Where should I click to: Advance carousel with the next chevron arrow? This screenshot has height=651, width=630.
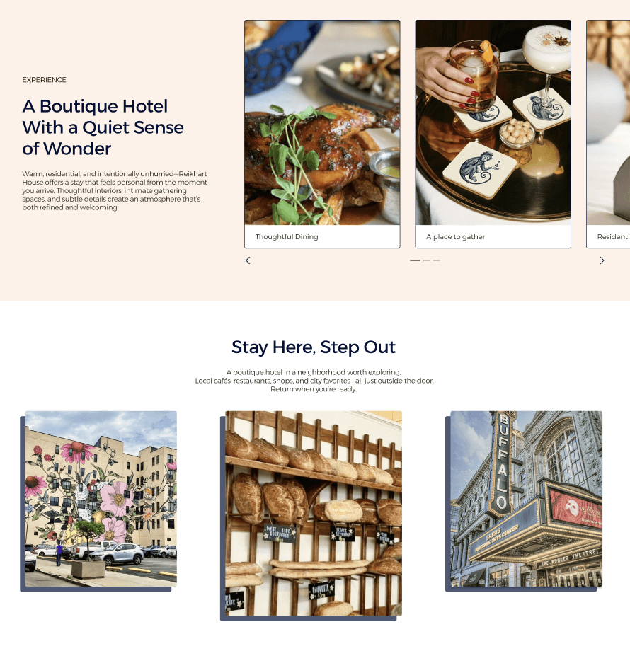tap(602, 260)
